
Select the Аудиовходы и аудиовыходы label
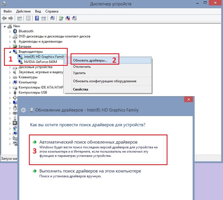[41, 41]
